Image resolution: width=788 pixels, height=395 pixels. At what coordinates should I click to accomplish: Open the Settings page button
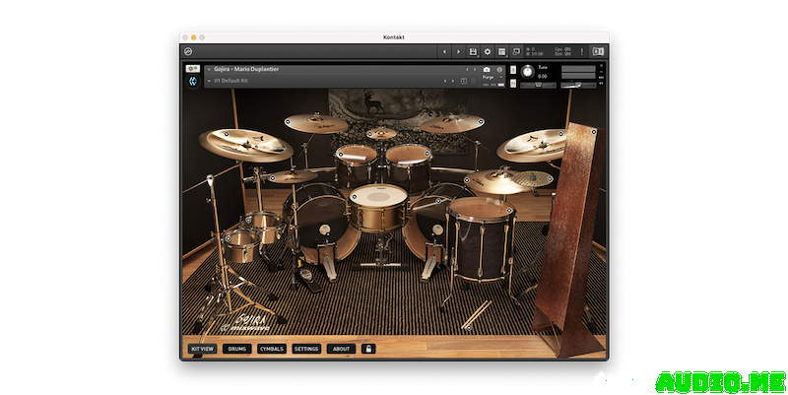306,348
